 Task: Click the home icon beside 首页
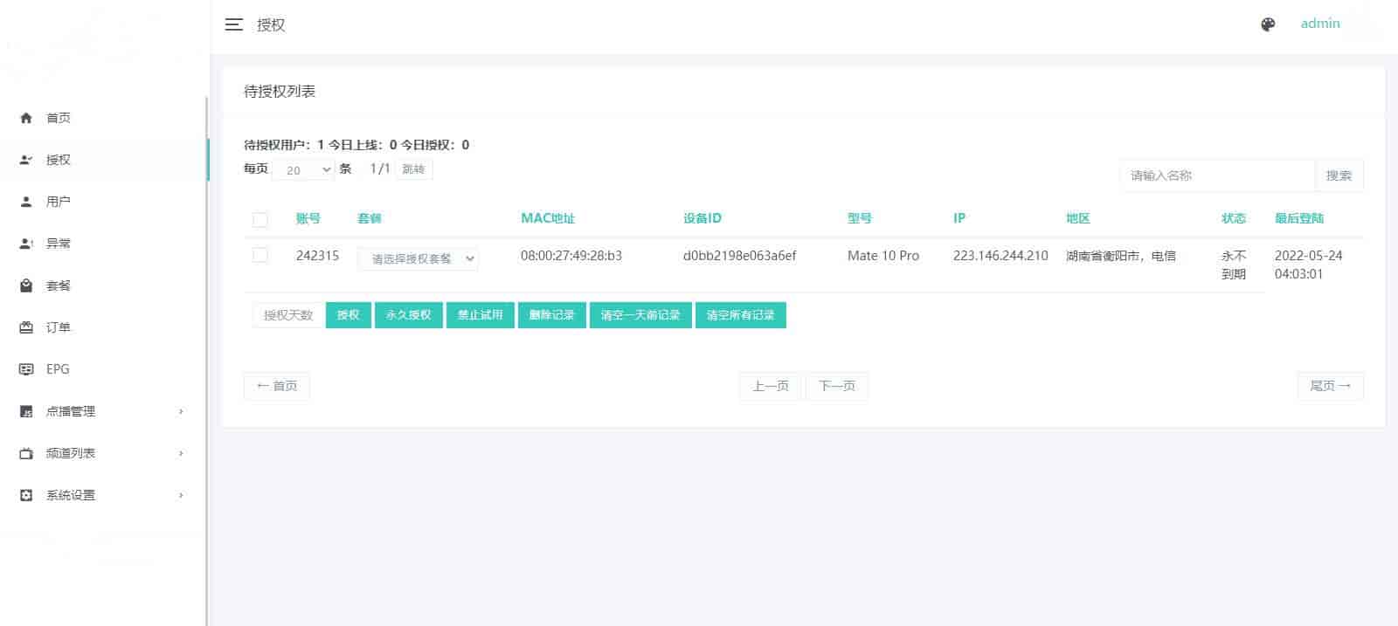26,118
